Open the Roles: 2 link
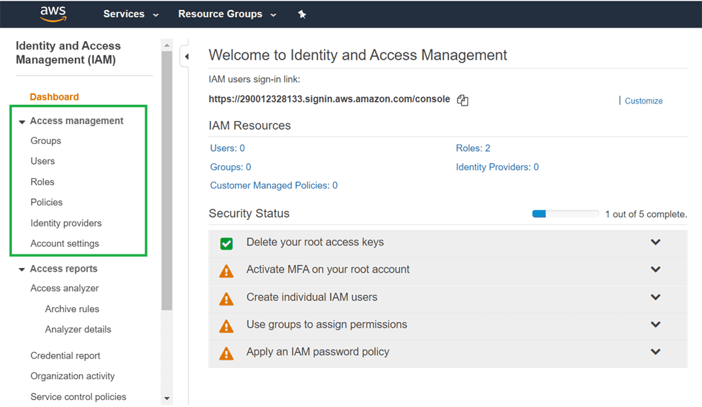 click(x=473, y=148)
